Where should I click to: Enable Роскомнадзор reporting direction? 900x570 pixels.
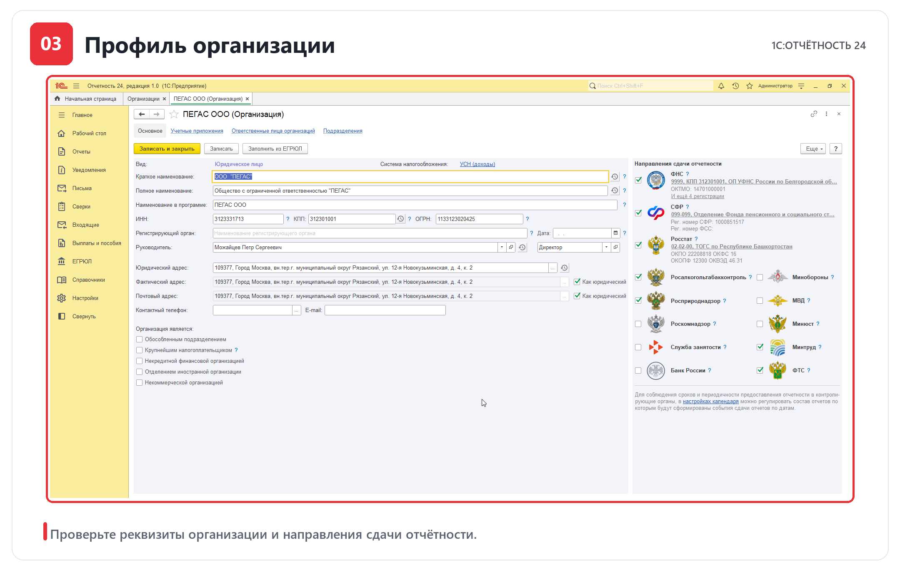(x=638, y=324)
